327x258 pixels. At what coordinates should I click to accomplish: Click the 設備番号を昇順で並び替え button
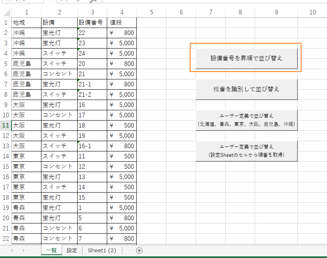pyautogui.click(x=246, y=58)
